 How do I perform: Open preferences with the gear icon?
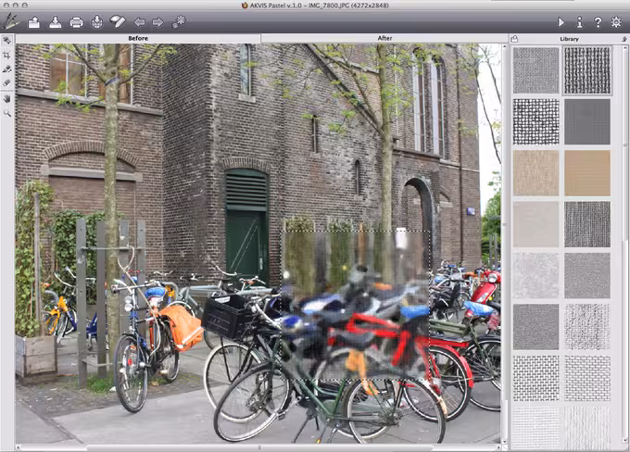[x=616, y=21]
